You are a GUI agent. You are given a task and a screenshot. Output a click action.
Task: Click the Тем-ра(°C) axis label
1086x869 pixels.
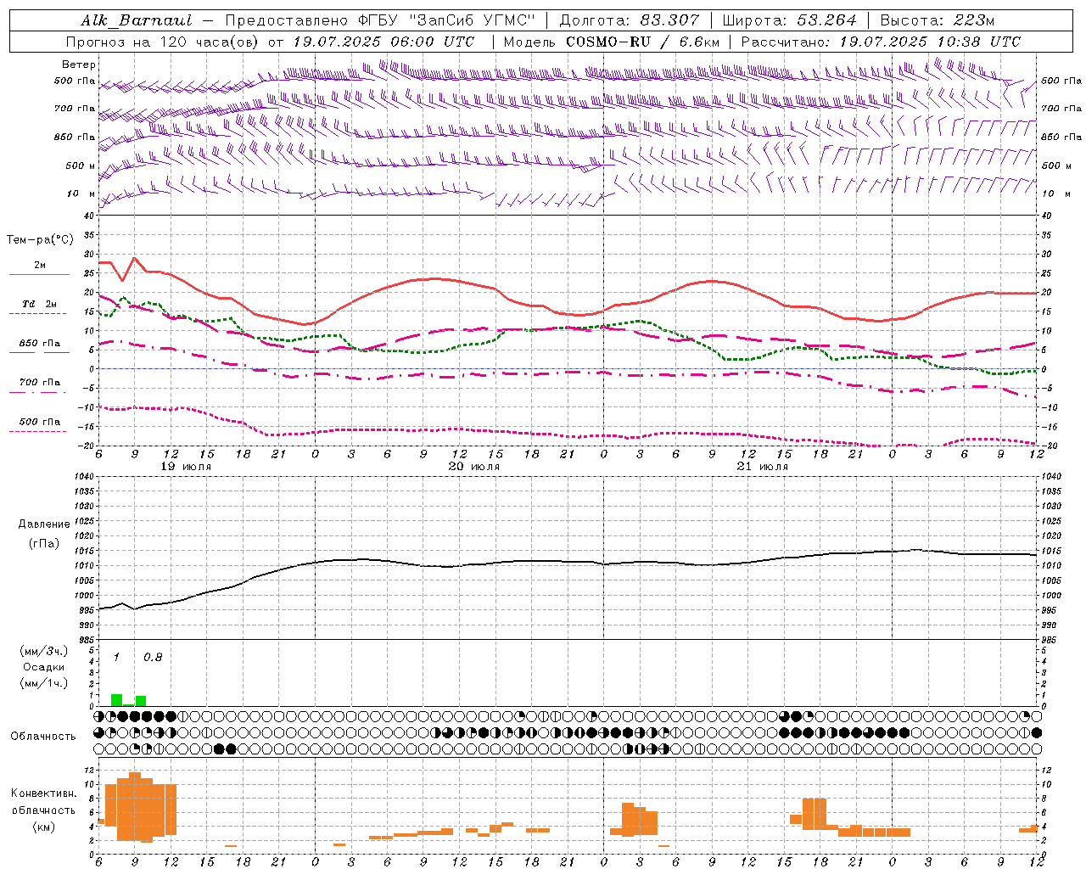[40, 240]
